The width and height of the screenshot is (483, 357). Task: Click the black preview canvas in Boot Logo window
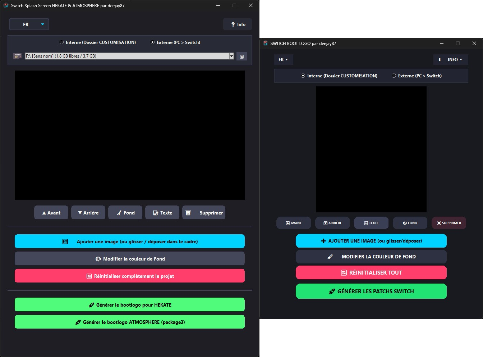(x=371, y=149)
